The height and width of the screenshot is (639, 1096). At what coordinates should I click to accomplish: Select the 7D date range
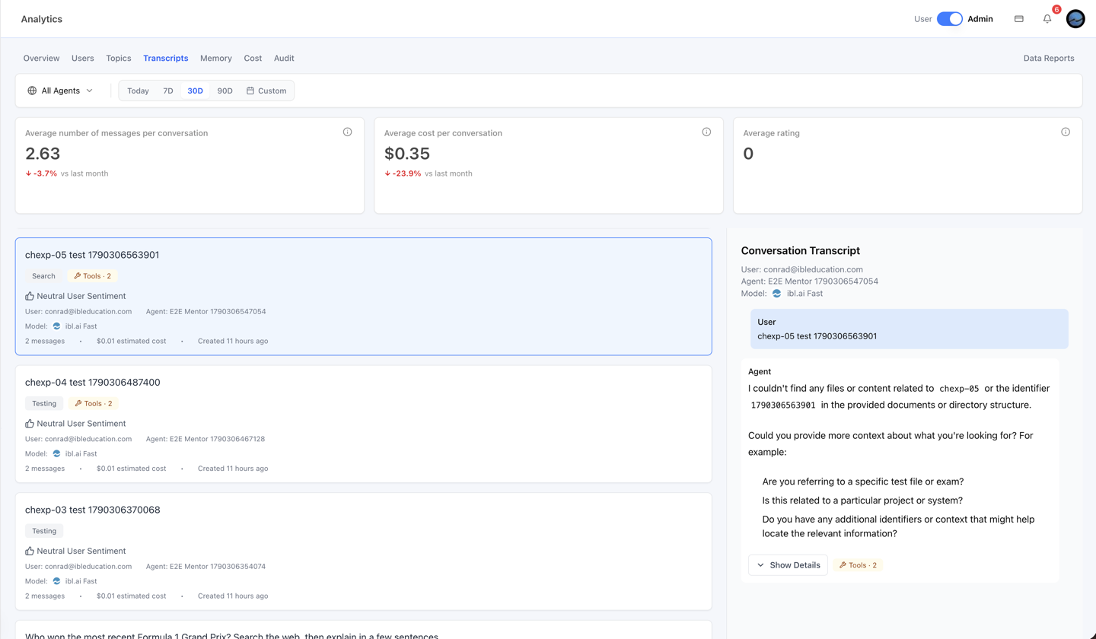168,91
